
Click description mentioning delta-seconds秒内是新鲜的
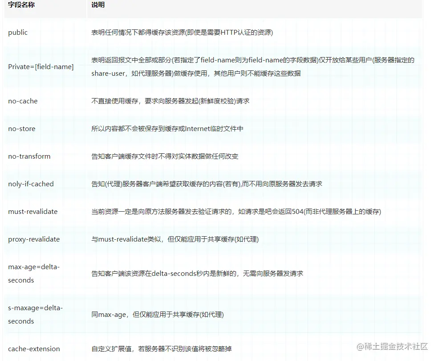[197, 274]
